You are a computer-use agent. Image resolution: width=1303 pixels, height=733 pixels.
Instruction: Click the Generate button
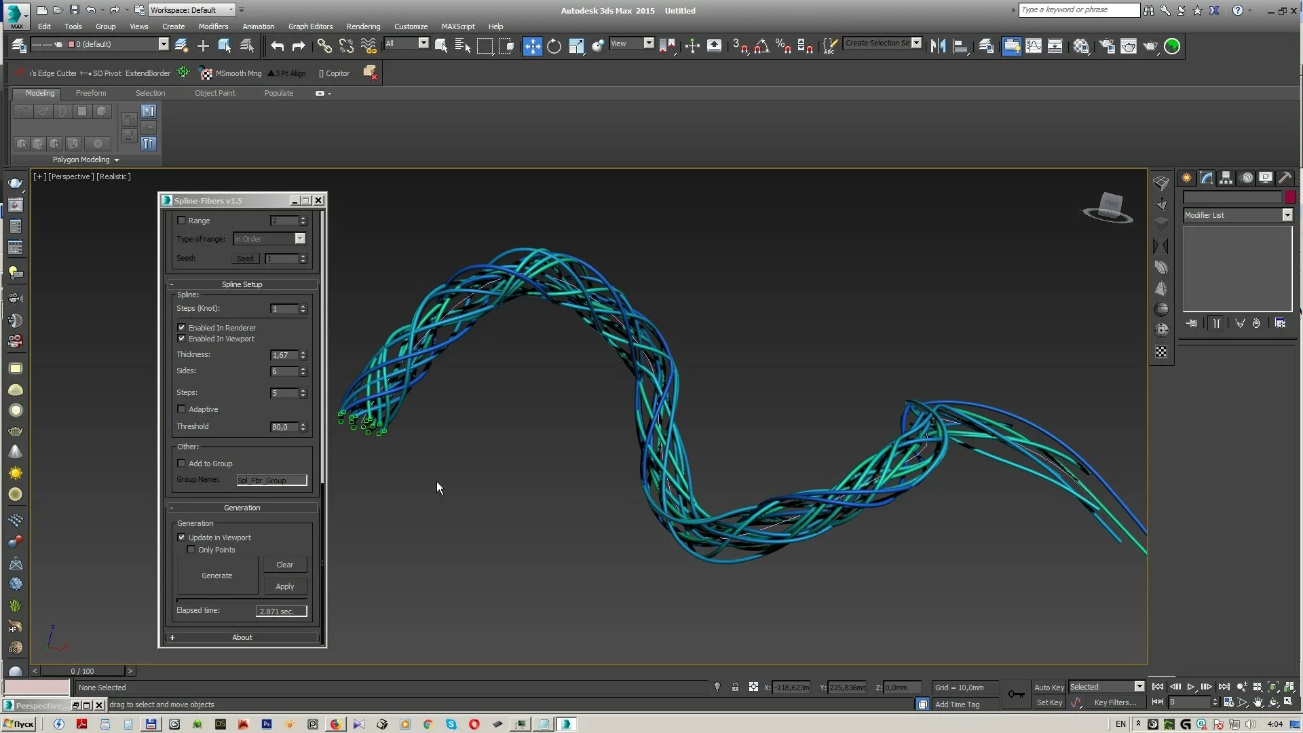pos(219,575)
